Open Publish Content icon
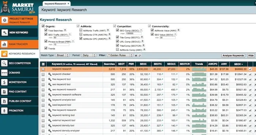Screen dimensions: 256x135 4,101
